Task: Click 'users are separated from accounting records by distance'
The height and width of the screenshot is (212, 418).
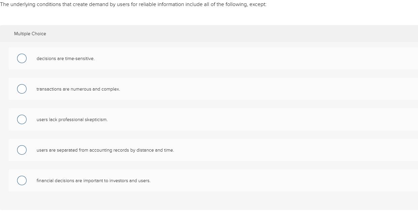Action: point(105,150)
